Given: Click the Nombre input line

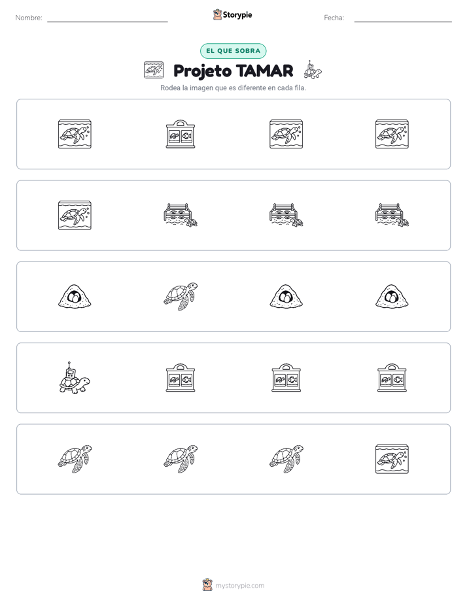Looking at the screenshot, I should (x=107, y=18).
